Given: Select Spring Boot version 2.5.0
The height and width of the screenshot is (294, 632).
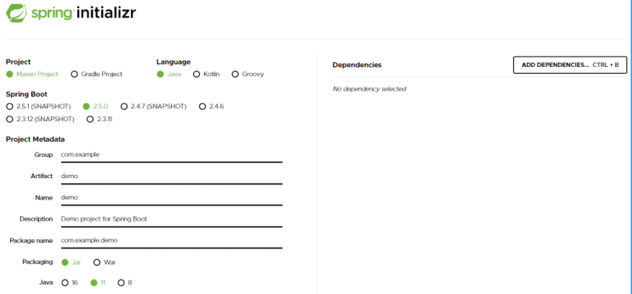Looking at the screenshot, I should 95,106.
